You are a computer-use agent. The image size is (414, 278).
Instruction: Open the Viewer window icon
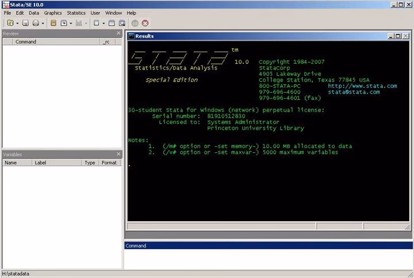[64, 23]
